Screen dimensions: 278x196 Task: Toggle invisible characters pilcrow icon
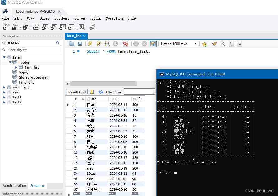pos(231,44)
